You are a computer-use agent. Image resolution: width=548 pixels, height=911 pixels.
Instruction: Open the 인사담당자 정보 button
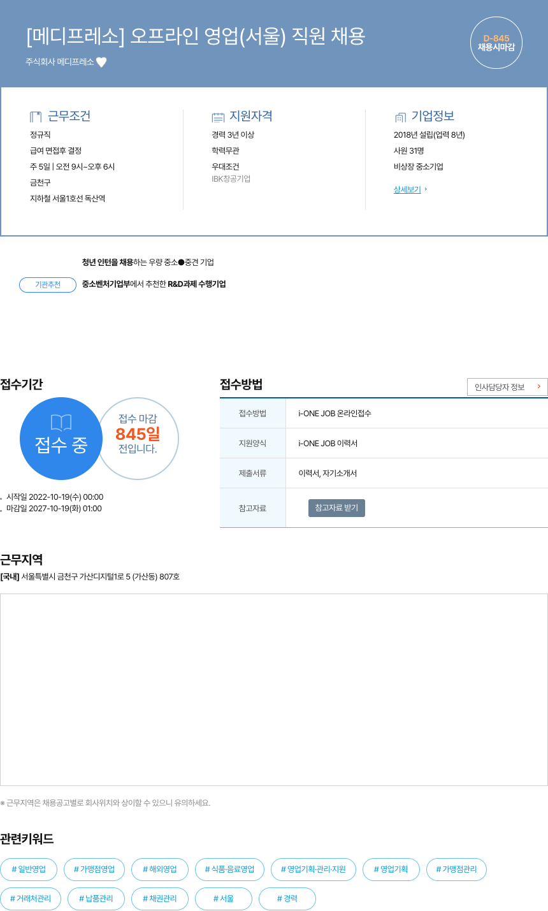point(507,387)
